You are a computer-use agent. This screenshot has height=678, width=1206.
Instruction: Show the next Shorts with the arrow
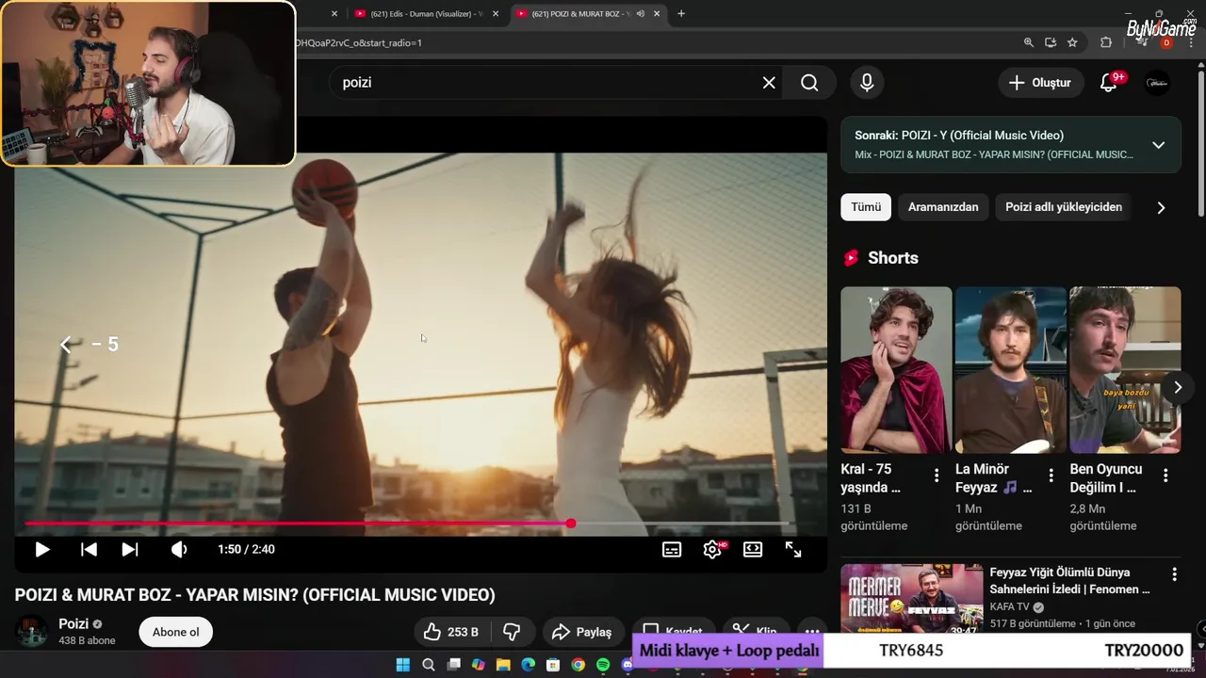(x=1177, y=387)
